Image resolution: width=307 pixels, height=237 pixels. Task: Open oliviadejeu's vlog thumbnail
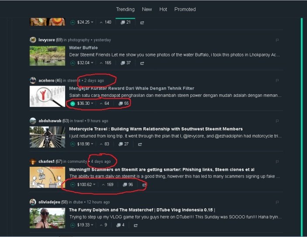coord(47,218)
